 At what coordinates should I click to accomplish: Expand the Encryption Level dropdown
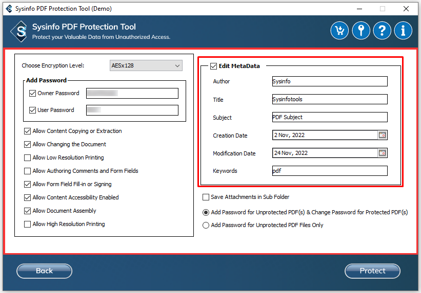[146, 65]
